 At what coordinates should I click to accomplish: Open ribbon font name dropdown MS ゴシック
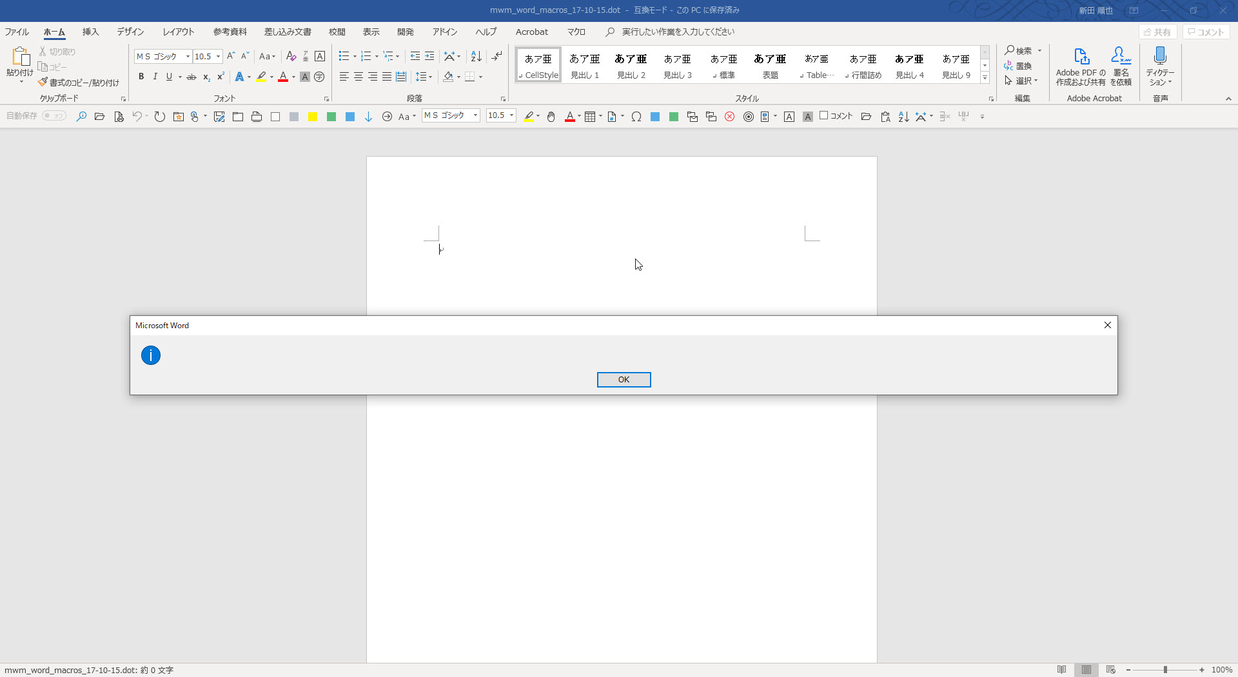188,57
